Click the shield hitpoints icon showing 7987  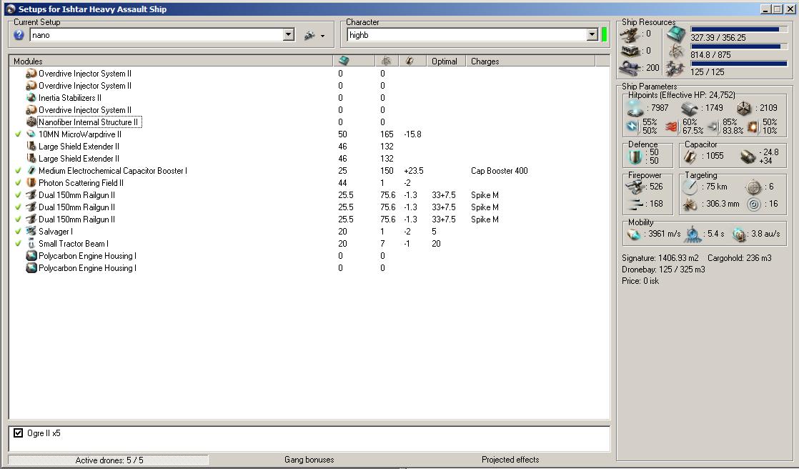point(635,108)
